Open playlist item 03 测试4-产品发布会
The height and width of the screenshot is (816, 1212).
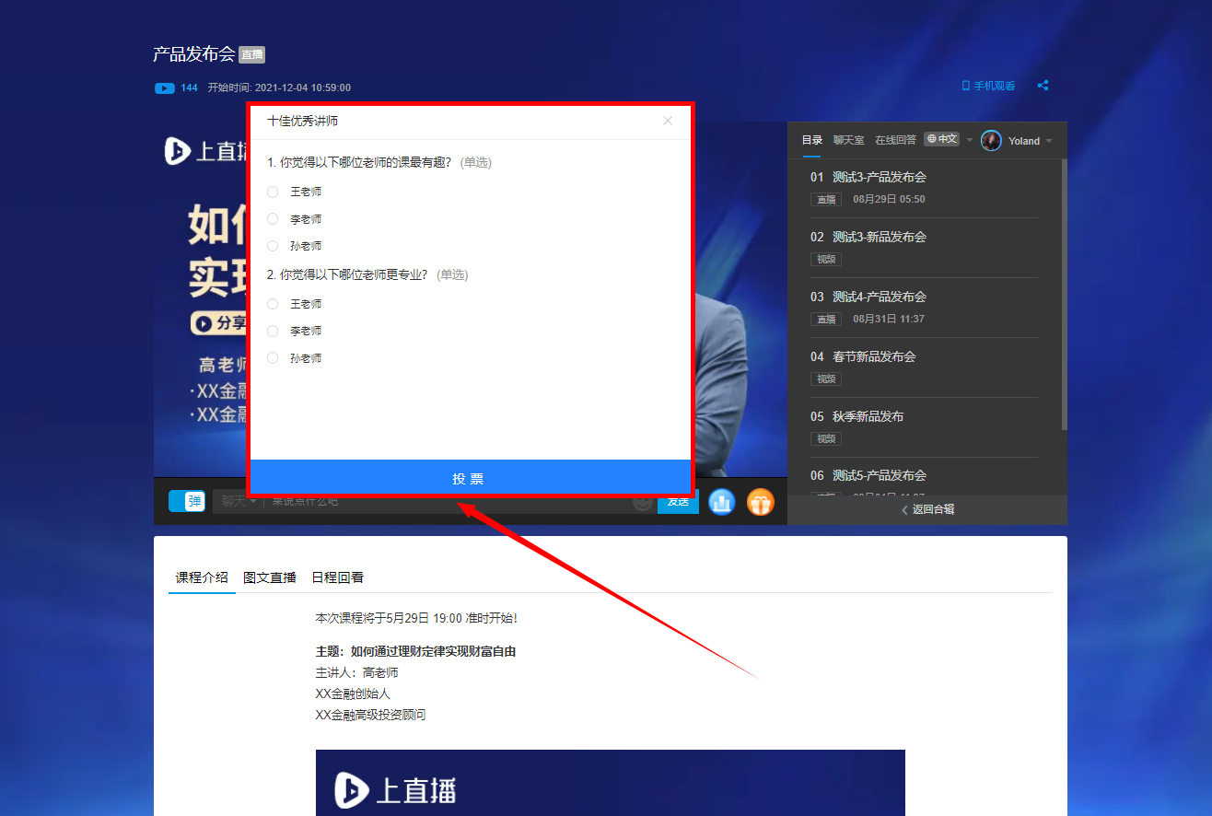coord(924,308)
